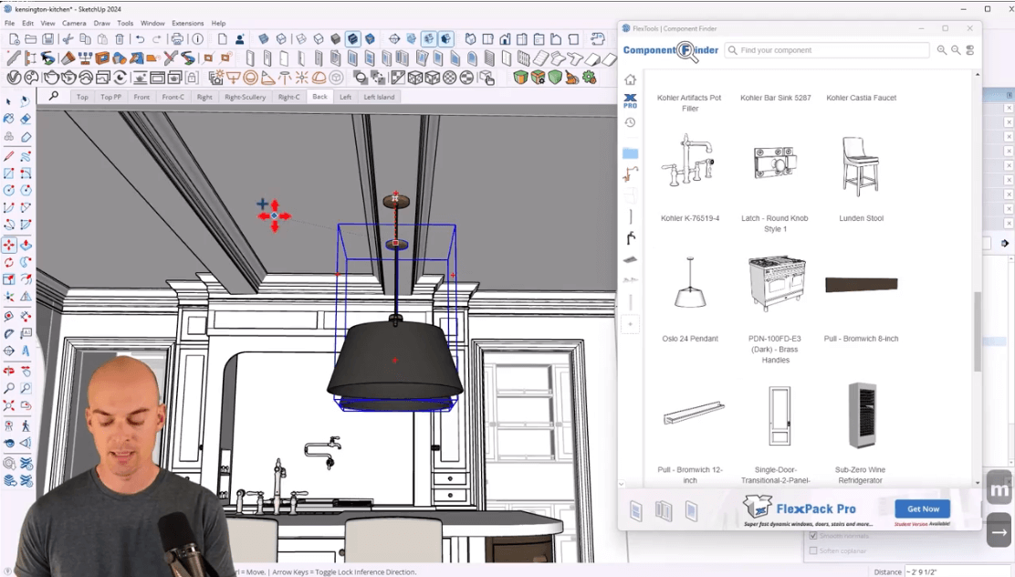Select the Orbit tool
The image size is (1015, 577).
coord(9,371)
